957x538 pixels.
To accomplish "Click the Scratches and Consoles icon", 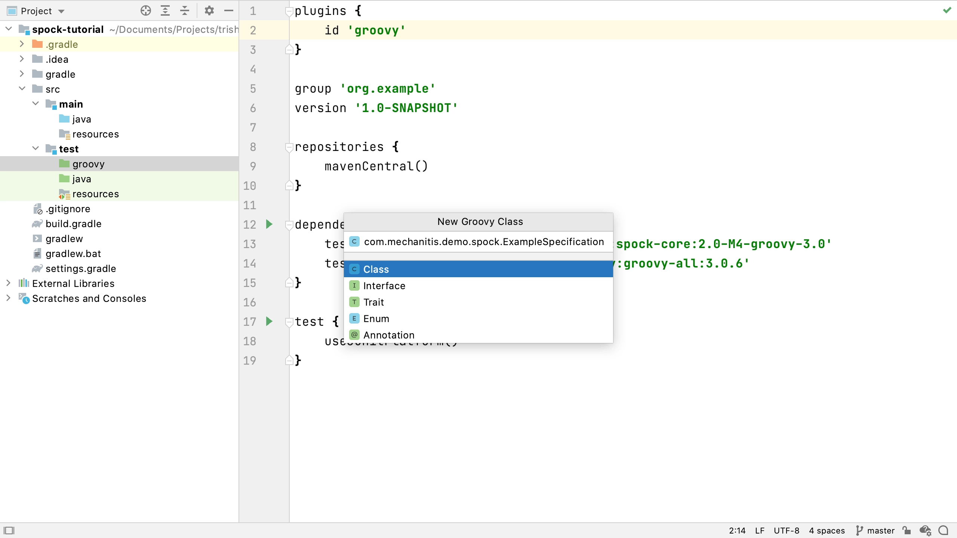I will point(24,298).
